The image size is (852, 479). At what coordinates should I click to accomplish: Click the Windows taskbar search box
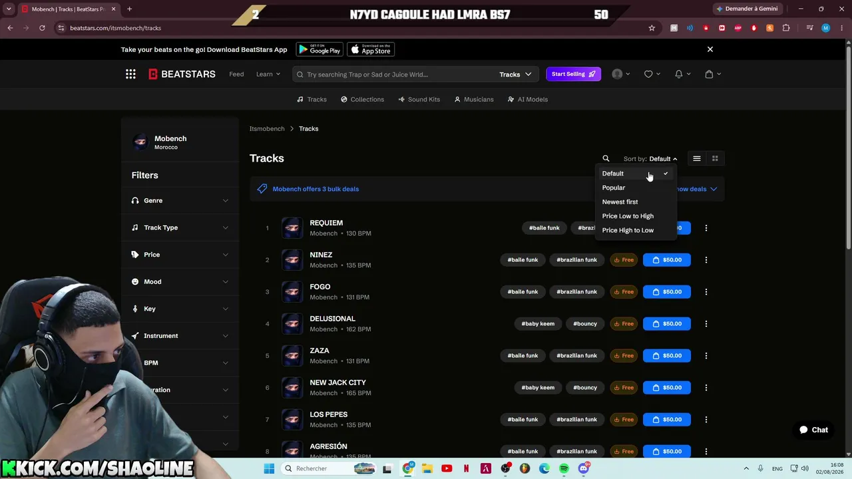pyautogui.click(x=328, y=468)
